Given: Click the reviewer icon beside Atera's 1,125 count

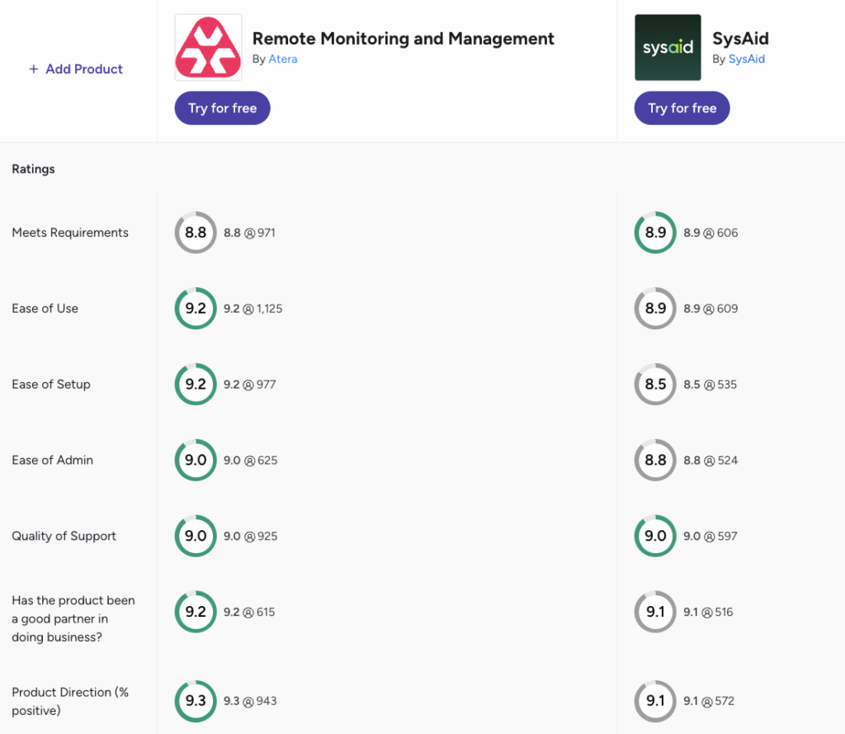Looking at the screenshot, I should coord(248,310).
